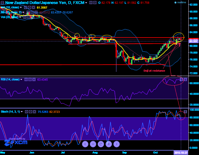Remove the RSI indicator pane

point(34,80)
